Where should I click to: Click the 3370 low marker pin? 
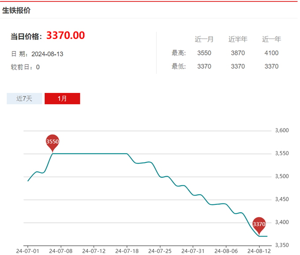[259, 225]
